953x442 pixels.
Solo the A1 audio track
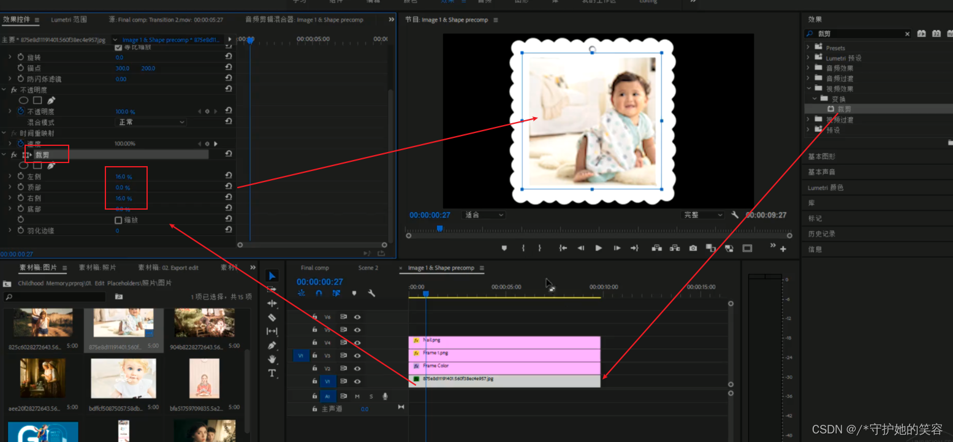coord(371,397)
